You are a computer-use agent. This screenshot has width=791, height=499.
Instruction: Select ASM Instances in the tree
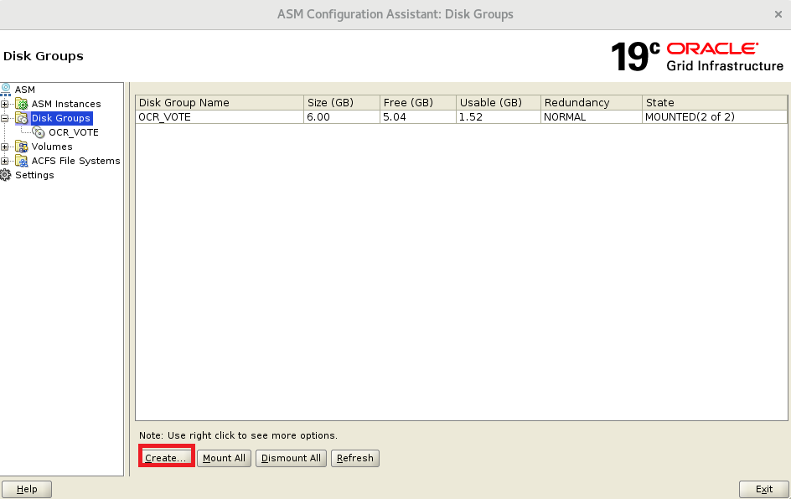coord(66,104)
